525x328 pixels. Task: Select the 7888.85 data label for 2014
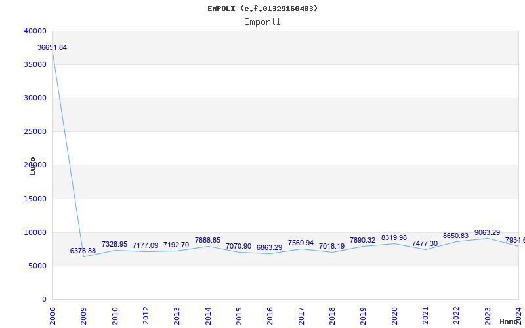coord(207,240)
